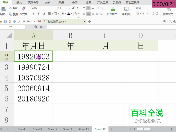Open the 页面布局 ribbon tab
The image size is (176, 132).
tap(33, 2)
